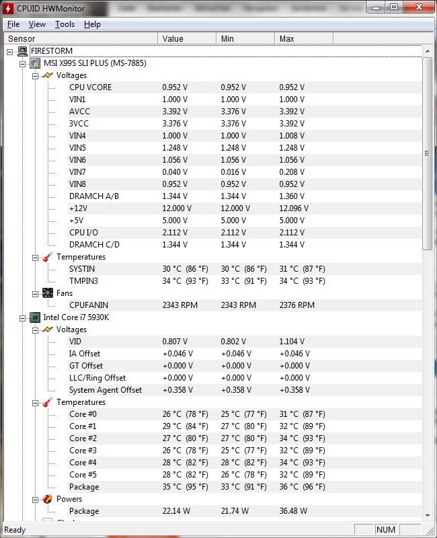The height and width of the screenshot is (538, 437).
Task: Select the CPUFANIN fan row
Action: click(x=245, y=305)
